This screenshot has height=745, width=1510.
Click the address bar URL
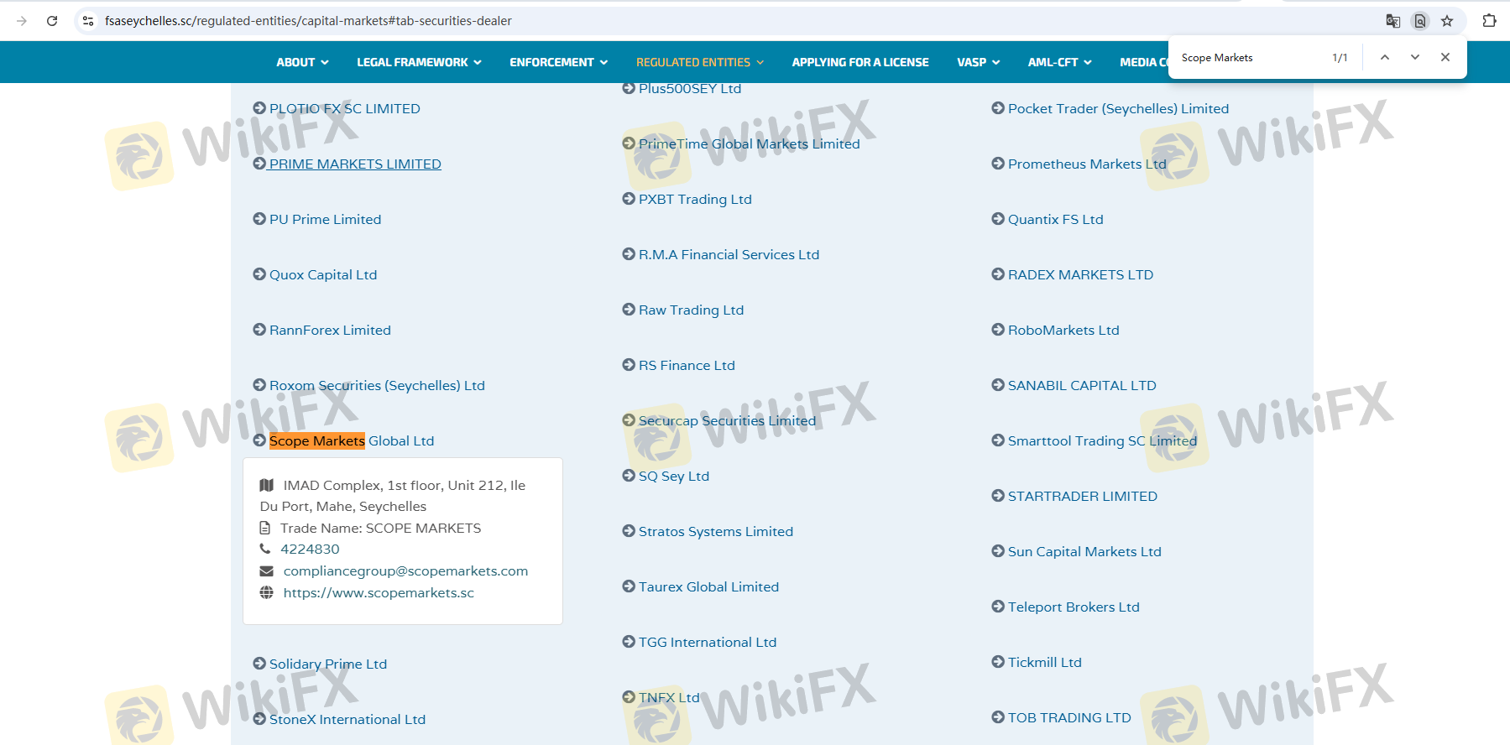tap(308, 21)
